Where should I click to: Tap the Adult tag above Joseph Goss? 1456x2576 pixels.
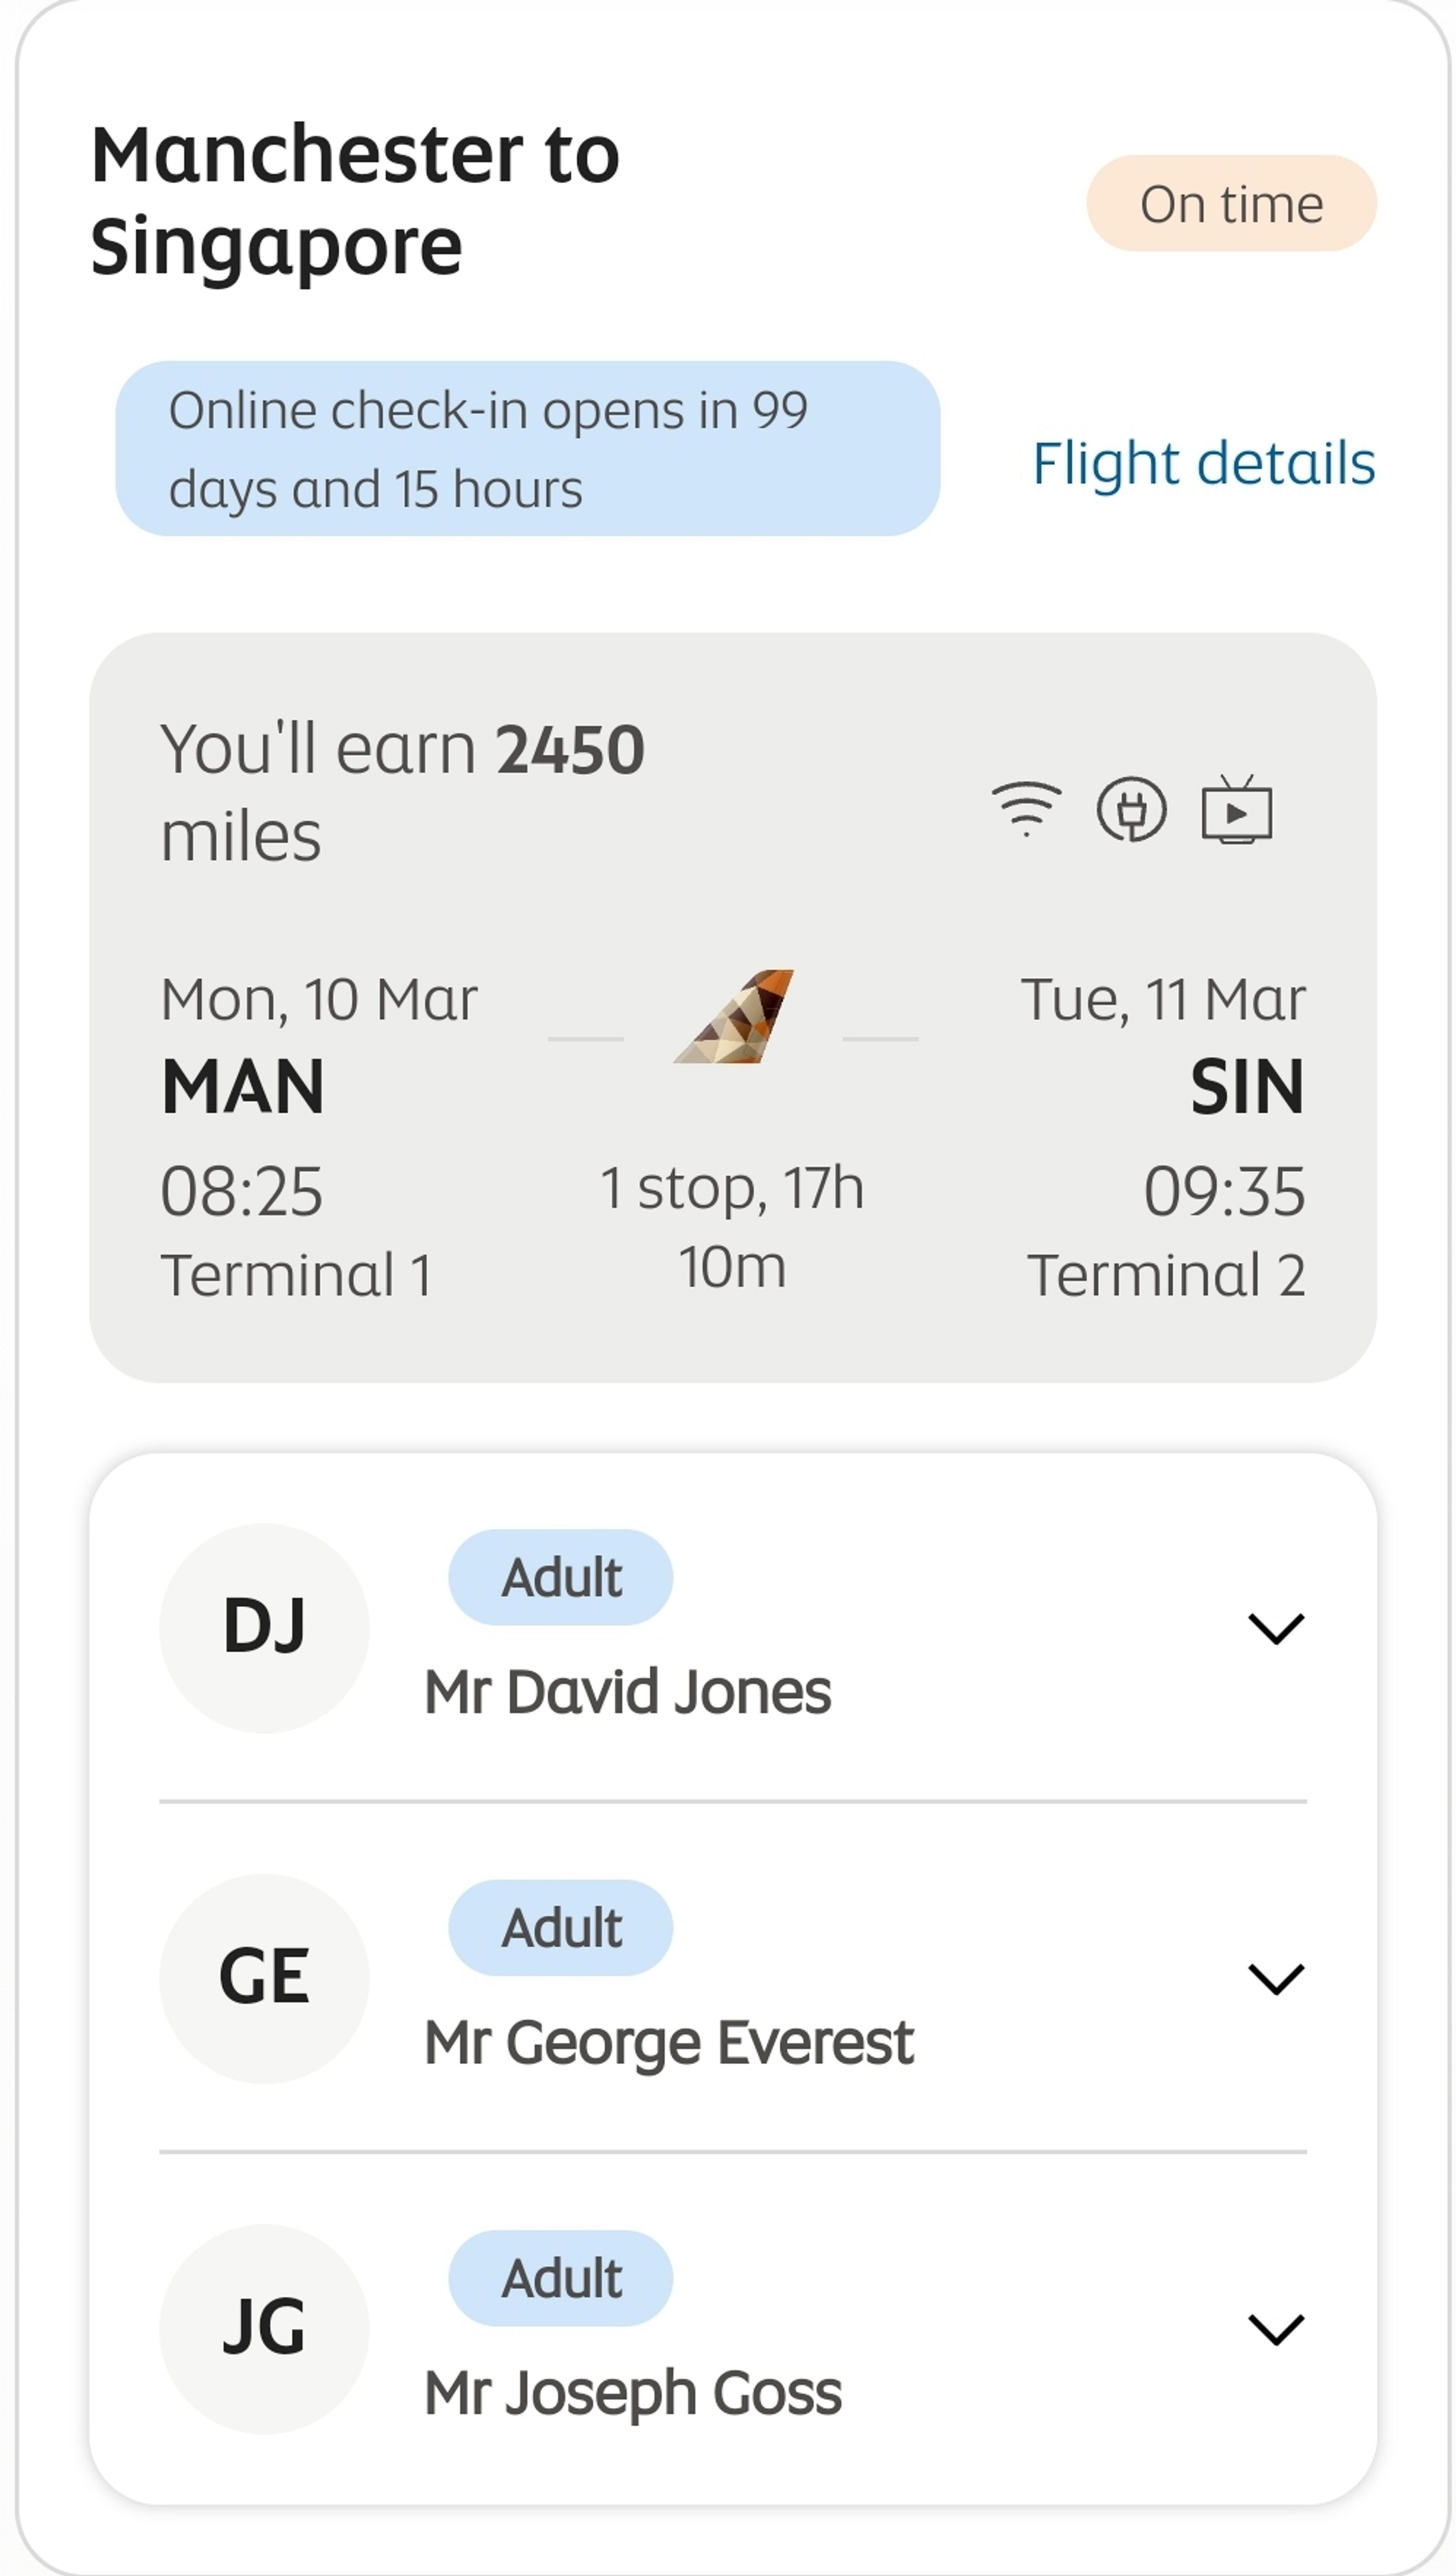point(561,2278)
